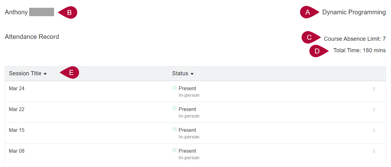Open the Mar 08 row options menu
Screen dimensions: 391x167
click(374, 151)
